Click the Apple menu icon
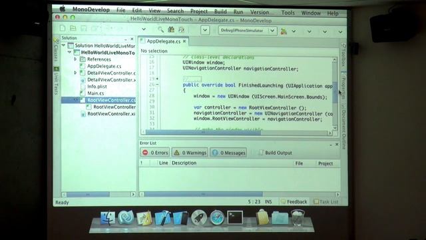This screenshot has width=426, height=240. [63, 9]
